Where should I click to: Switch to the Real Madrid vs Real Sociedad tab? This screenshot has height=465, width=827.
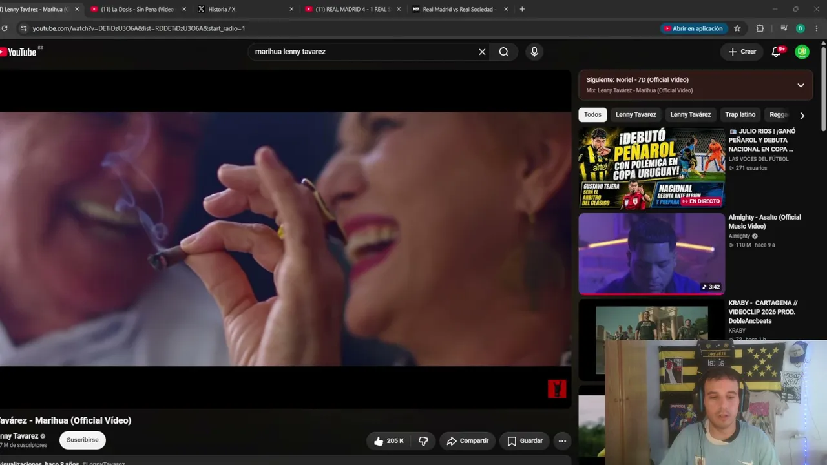[x=459, y=9]
